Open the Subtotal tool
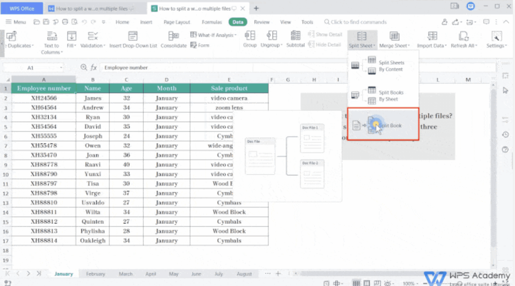515x286 pixels. point(295,39)
